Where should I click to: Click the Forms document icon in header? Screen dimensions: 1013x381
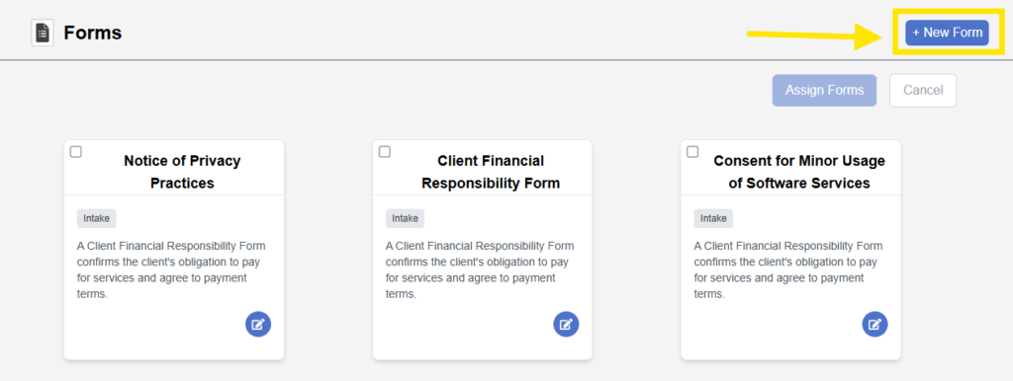pyautogui.click(x=43, y=33)
